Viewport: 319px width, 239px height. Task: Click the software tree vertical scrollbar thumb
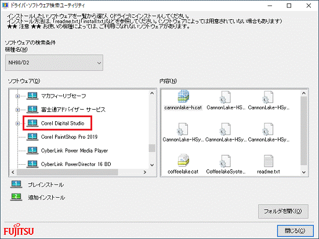[x=152, y=148]
